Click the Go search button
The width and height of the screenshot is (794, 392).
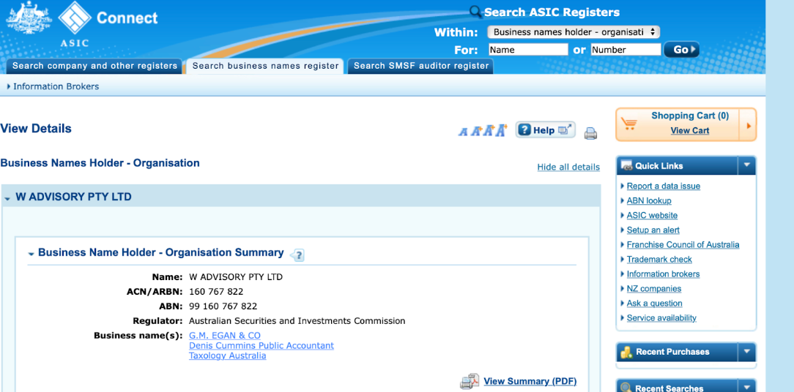682,50
